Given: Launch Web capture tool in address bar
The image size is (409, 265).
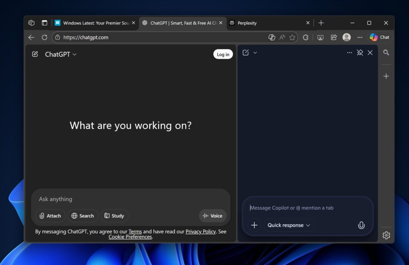Looking at the screenshot, I should tap(320, 37).
